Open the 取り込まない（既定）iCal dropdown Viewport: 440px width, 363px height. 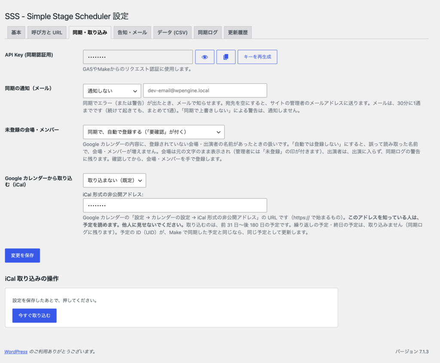(114, 180)
